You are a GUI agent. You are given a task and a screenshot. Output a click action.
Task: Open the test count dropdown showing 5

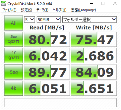[x=29, y=19]
